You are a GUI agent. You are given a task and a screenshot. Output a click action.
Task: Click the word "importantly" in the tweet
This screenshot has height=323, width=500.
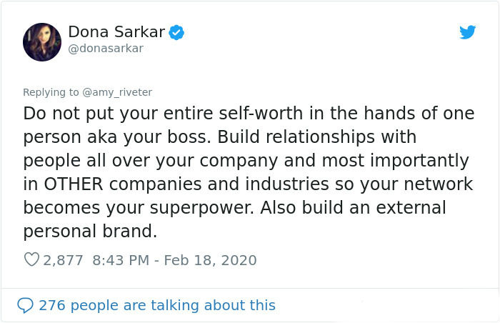click(x=419, y=161)
